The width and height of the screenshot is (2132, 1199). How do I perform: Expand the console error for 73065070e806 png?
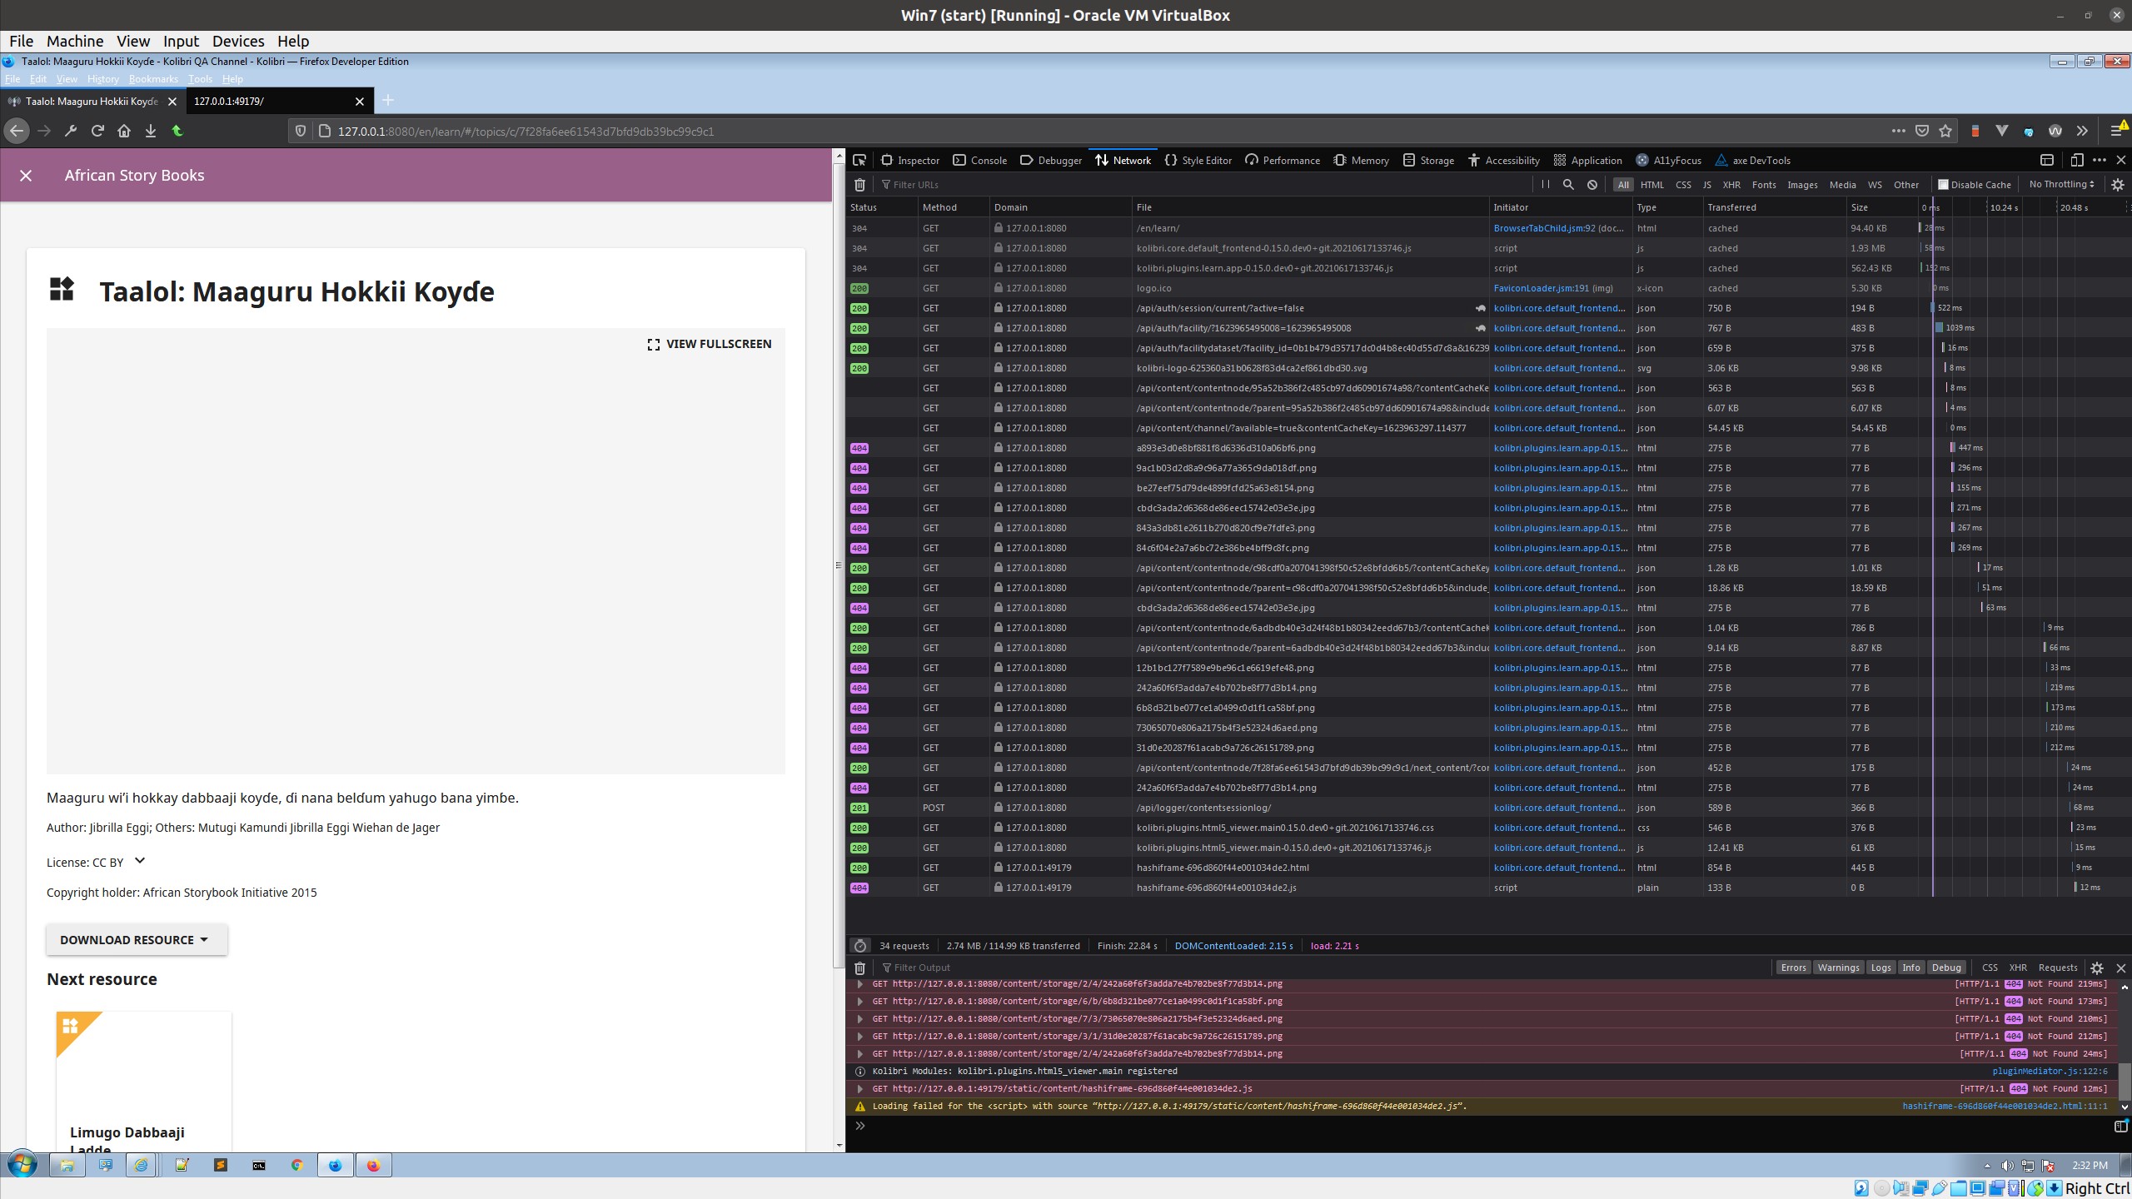[x=860, y=1019]
